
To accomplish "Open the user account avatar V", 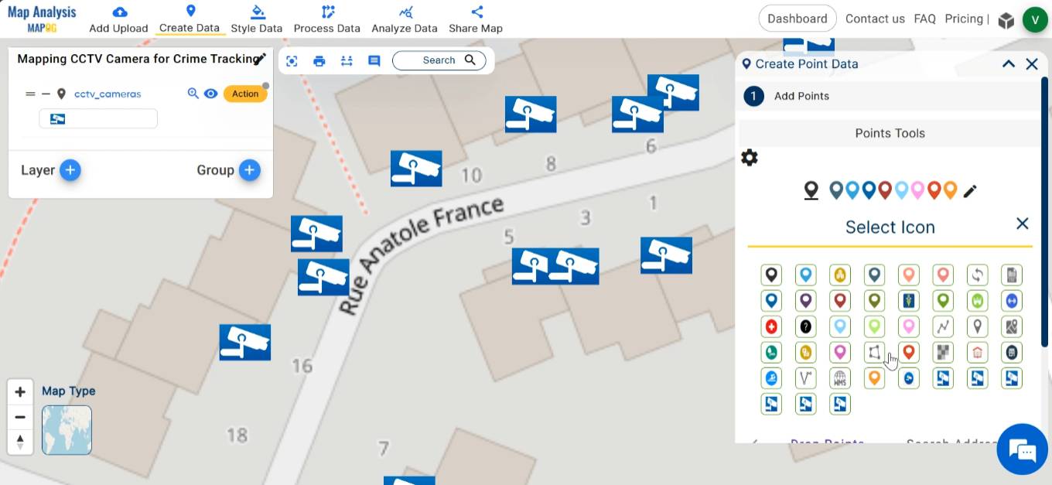I will [1035, 19].
